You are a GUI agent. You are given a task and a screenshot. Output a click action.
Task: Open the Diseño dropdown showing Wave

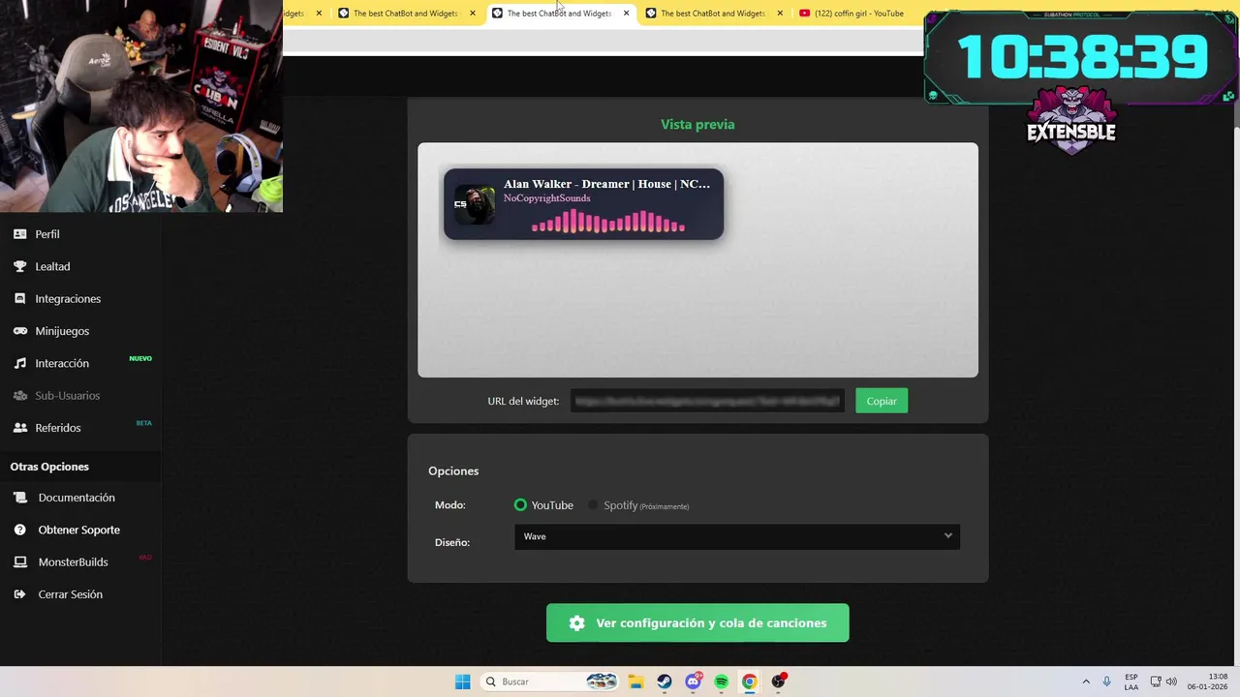pyautogui.click(x=737, y=536)
